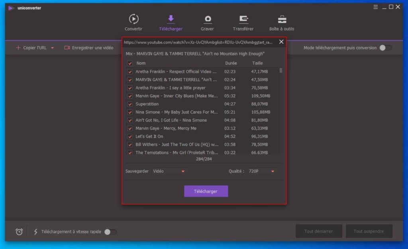The image size is (408, 249).
Task: Click the 284/284 counter text
Action: coord(204,159)
